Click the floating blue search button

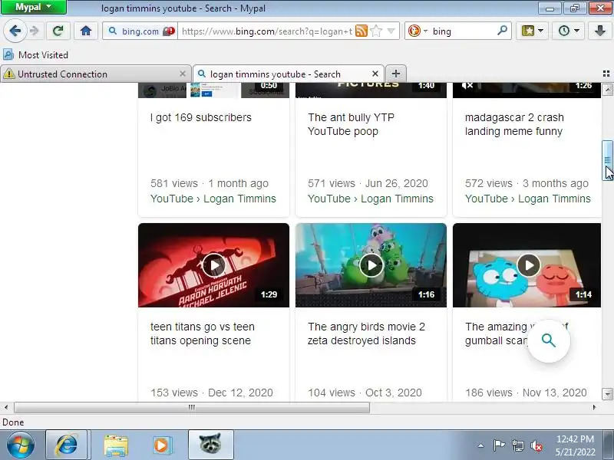tap(548, 340)
